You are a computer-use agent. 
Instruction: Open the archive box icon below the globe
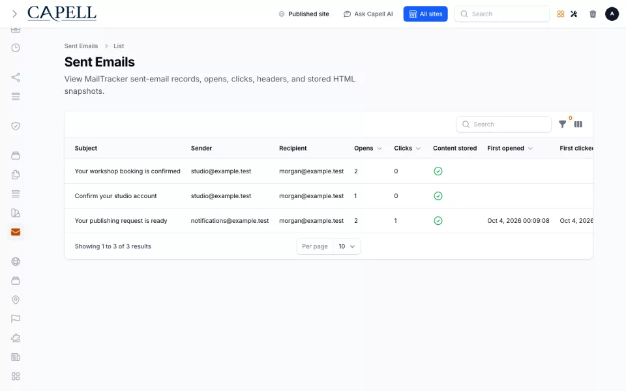click(x=16, y=281)
